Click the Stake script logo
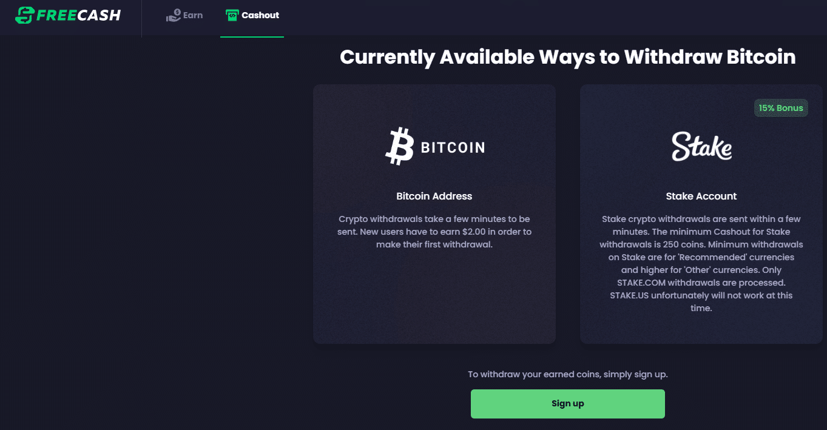The width and height of the screenshot is (827, 430). pyautogui.click(x=701, y=146)
